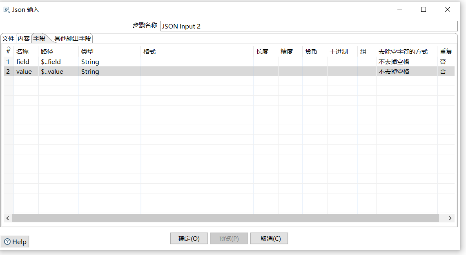The image size is (466, 255).
Task: Open the 其他输出字段 tab
Action: pyautogui.click(x=73, y=39)
